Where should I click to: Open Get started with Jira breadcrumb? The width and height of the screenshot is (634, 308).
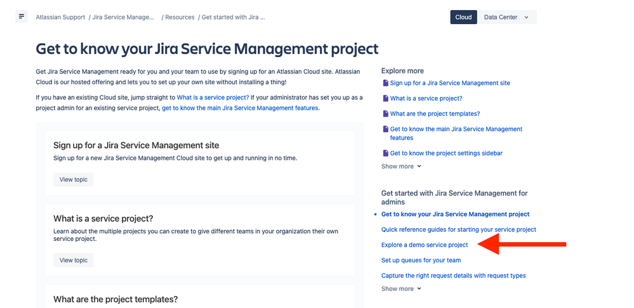coord(234,17)
